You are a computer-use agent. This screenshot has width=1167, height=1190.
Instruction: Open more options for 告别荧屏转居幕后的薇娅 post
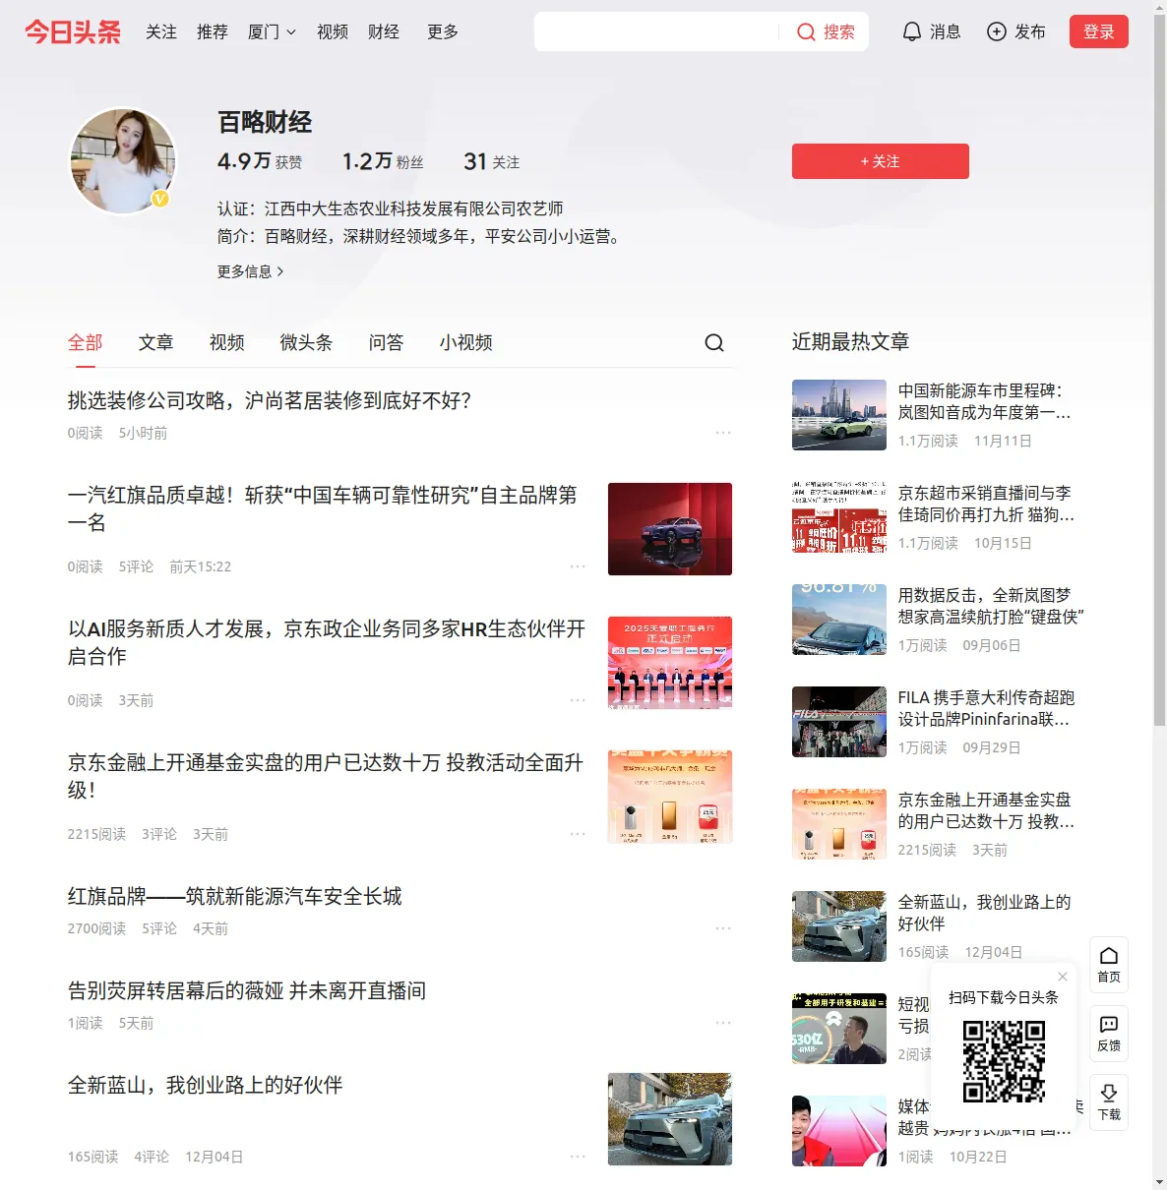click(723, 1023)
